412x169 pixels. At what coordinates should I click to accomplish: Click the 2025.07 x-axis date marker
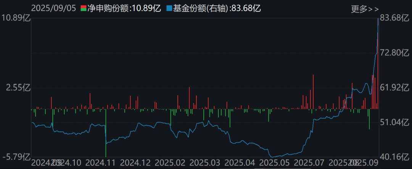[309, 163]
